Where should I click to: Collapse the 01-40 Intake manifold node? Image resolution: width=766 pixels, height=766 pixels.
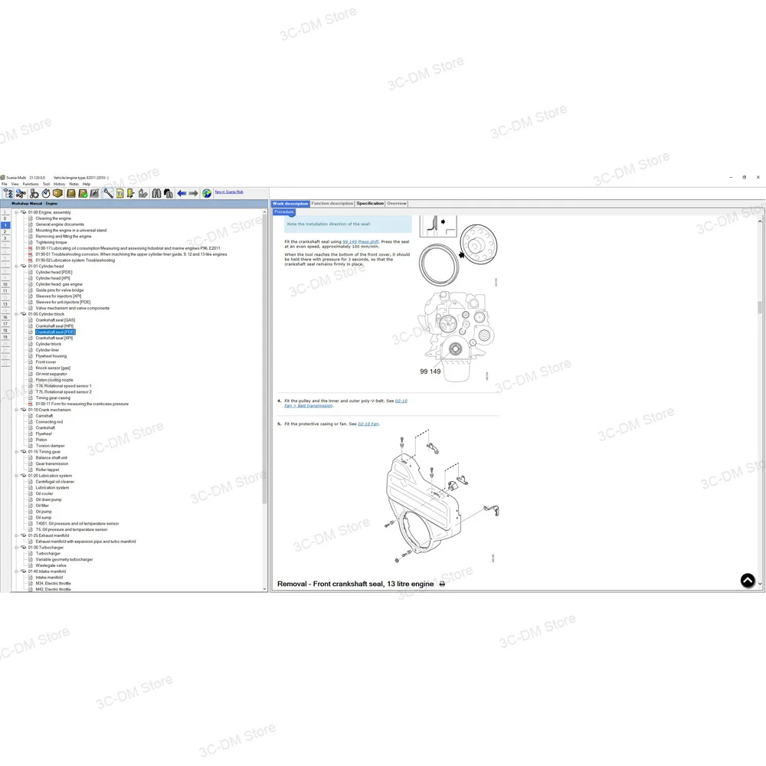coord(16,571)
